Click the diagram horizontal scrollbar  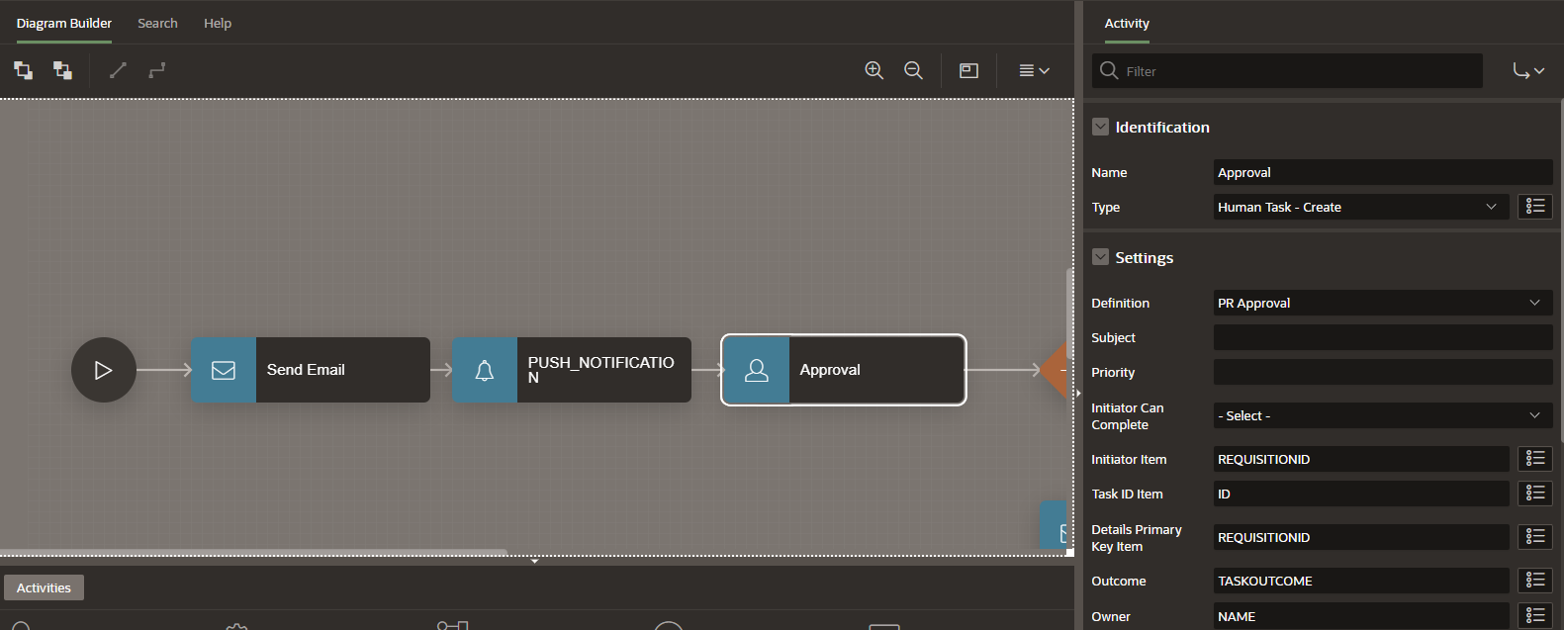click(x=253, y=552)
